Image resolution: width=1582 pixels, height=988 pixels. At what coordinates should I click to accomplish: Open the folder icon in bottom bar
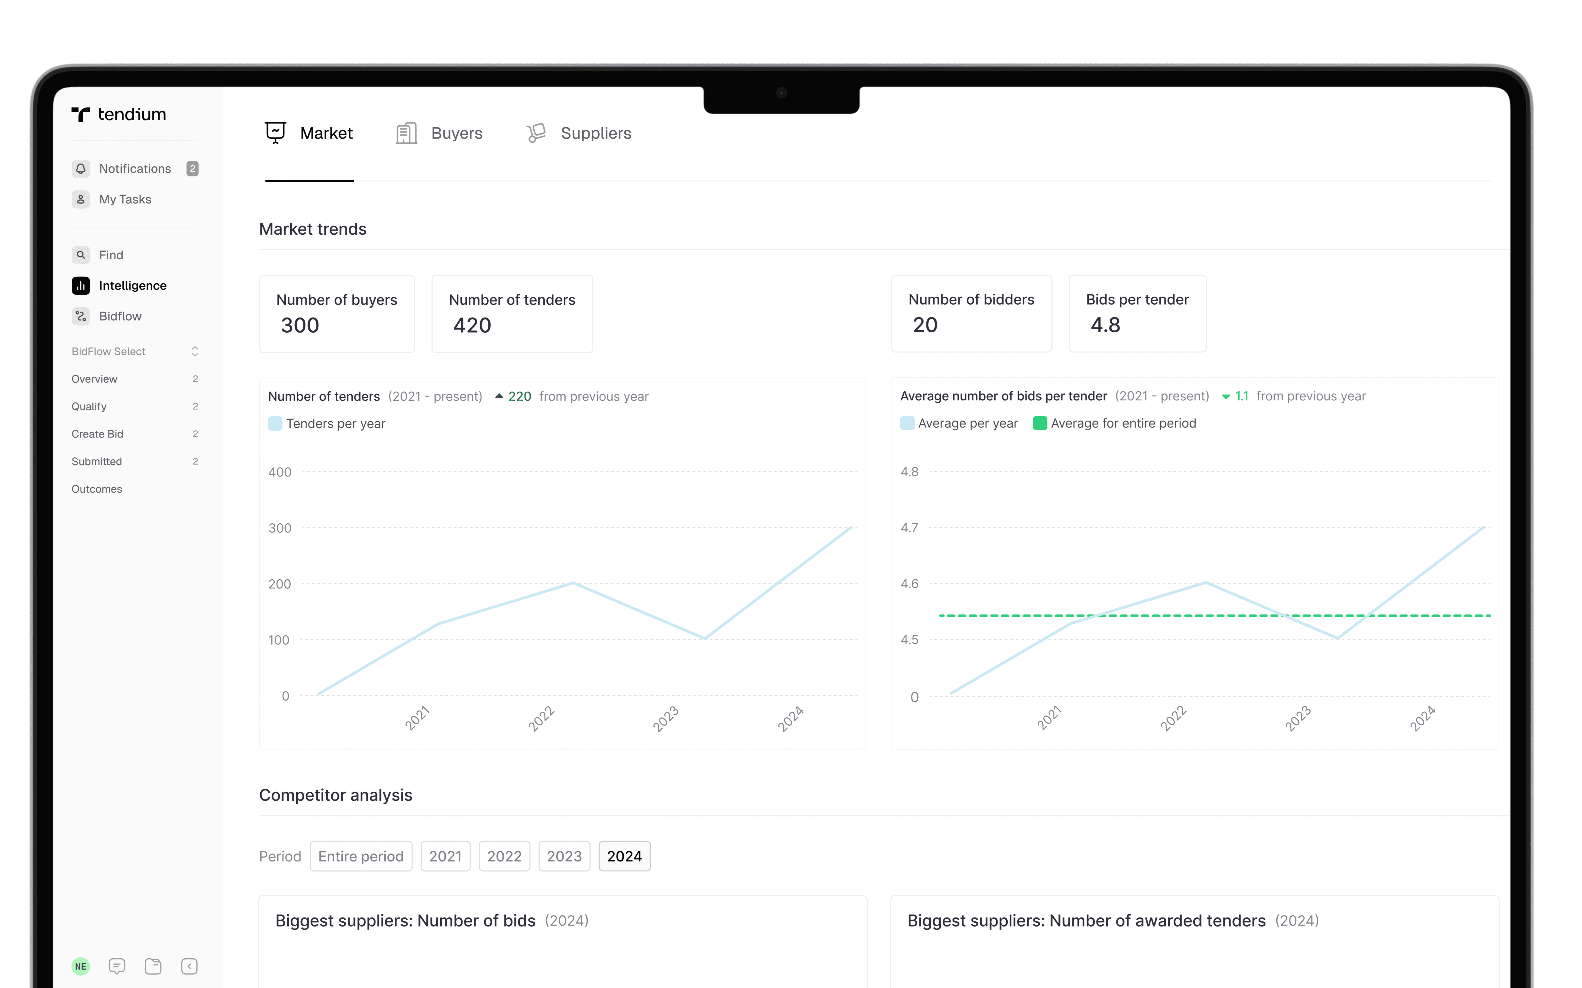point(153,966)
